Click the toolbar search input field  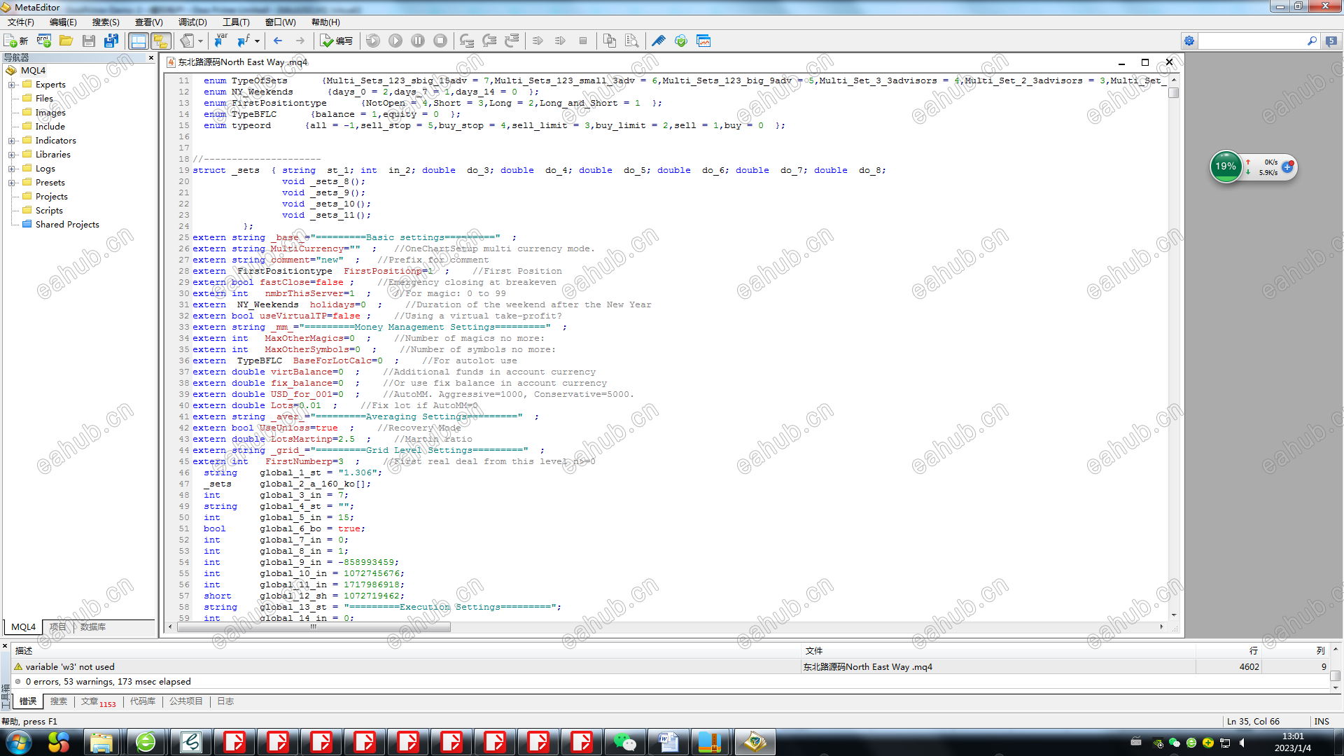pos(1252,41)
